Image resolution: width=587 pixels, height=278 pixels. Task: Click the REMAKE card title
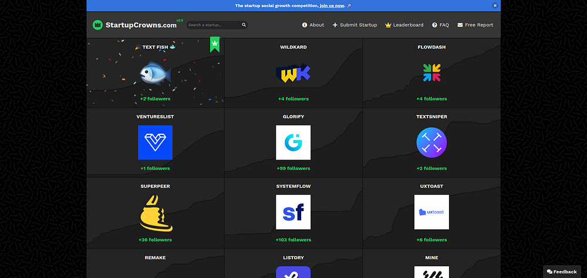[x=156, y=258]
